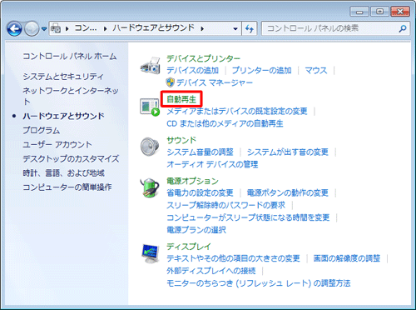Click マウス link
This screenshot has width=416, height=310.
coord(316,71)
